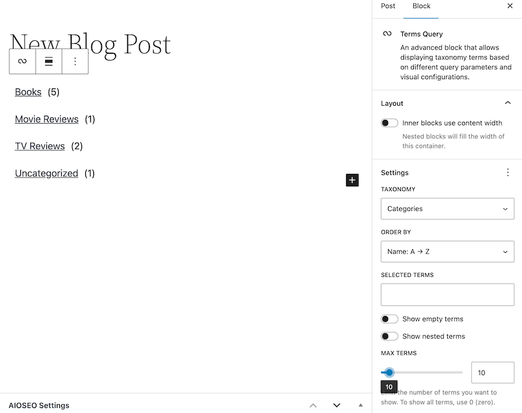Open the Books category link

[x=28, y=92]
